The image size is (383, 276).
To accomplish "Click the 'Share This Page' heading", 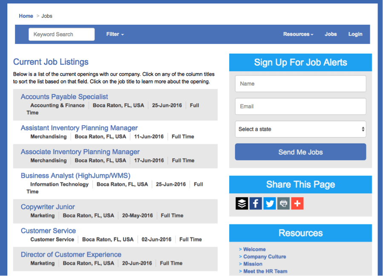I will (300, 184).
